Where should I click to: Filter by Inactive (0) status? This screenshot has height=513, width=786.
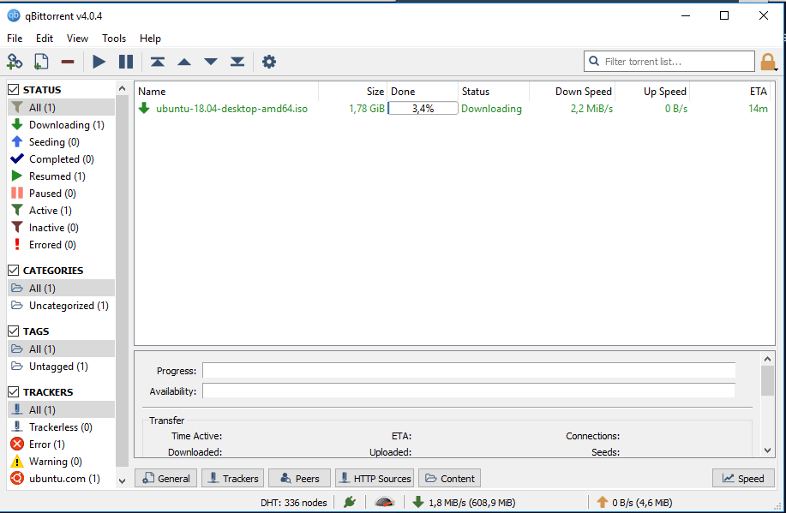pos(61,228)
